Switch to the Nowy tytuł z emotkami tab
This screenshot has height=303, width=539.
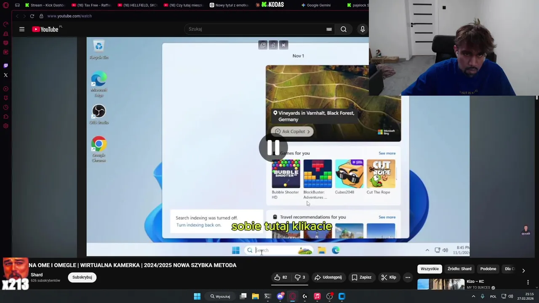pos(229,5)
